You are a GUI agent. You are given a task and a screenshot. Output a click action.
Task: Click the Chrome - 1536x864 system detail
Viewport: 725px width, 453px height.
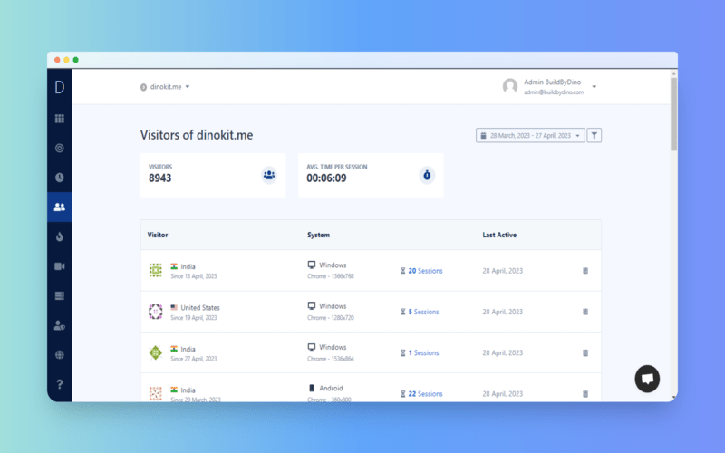point(331,359)
